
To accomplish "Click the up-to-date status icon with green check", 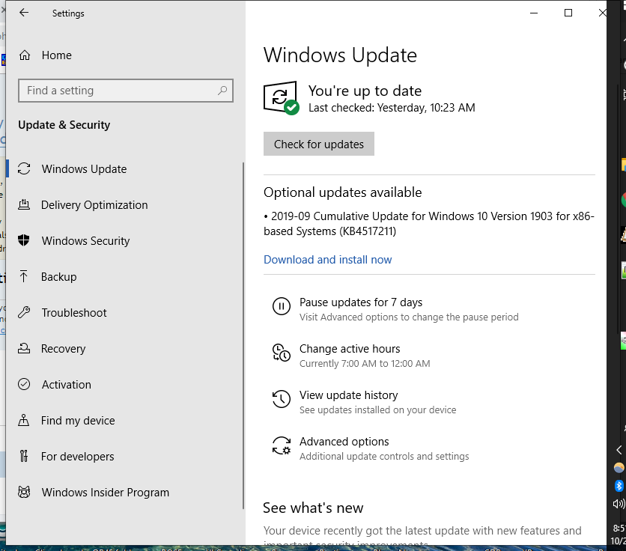I will coord(282,98).
